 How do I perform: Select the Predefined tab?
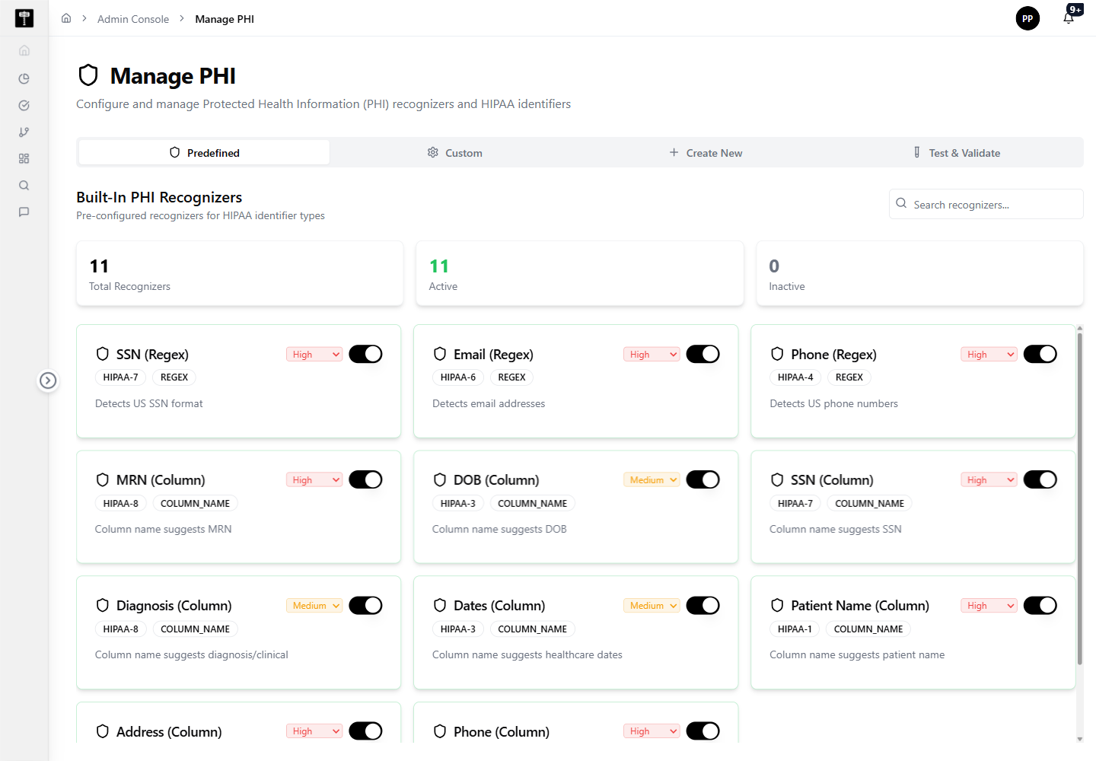coord(204,152)
